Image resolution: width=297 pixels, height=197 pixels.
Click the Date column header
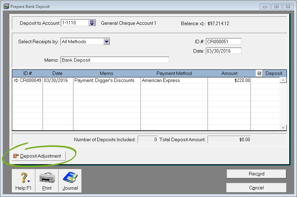point(57,73)
